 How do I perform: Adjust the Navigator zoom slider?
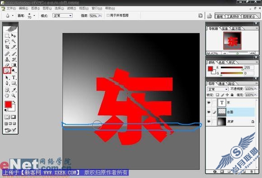coord(238,53)
